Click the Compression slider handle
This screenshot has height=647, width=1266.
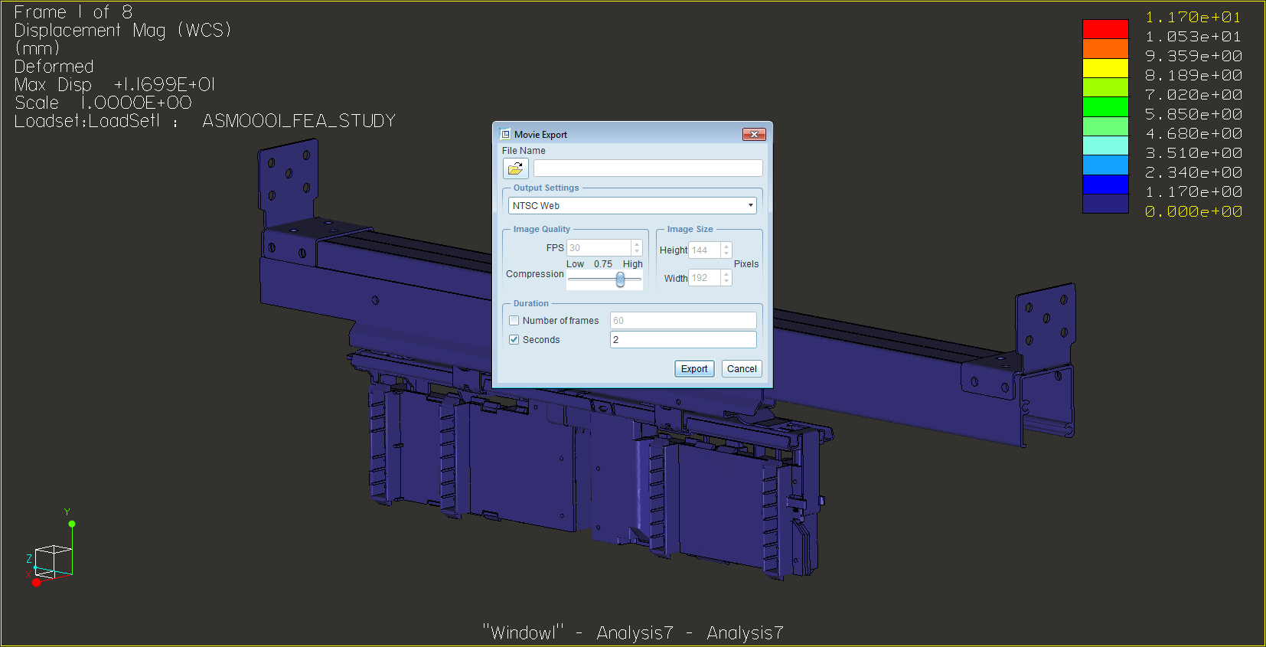(x=620, y=280)
